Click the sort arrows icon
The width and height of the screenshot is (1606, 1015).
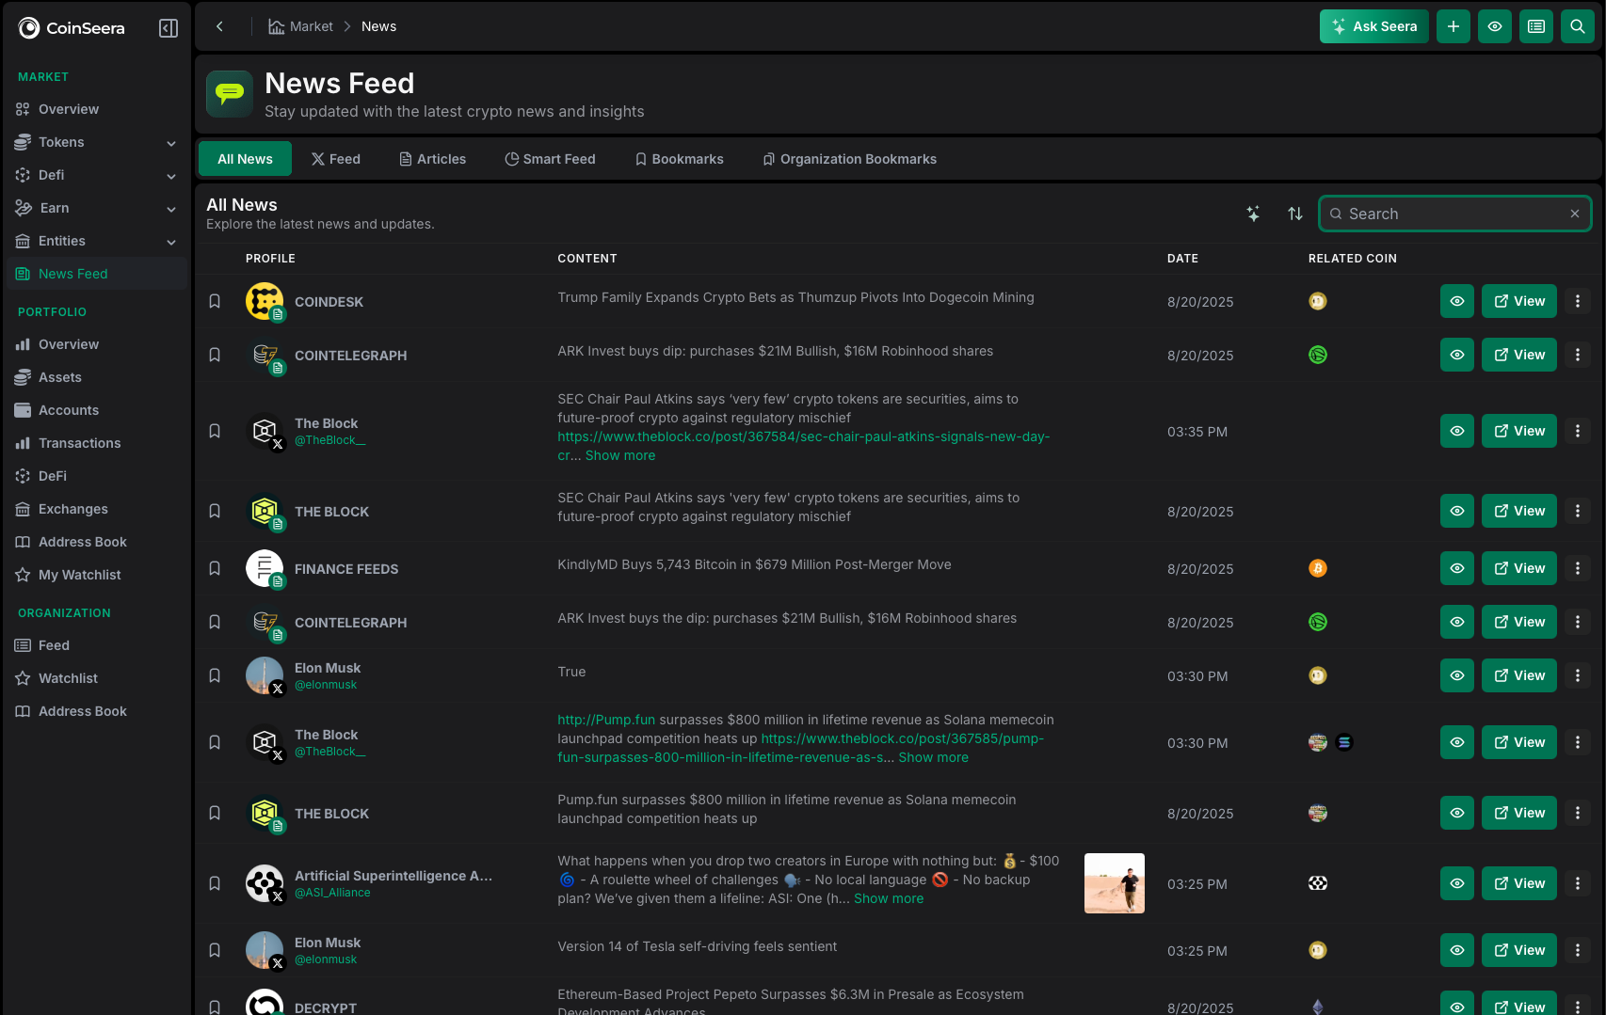[x=1295, y=214]
